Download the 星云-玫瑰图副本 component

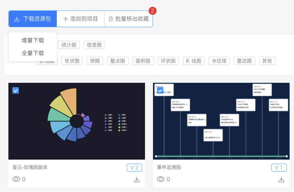click(x=137, y=180)
